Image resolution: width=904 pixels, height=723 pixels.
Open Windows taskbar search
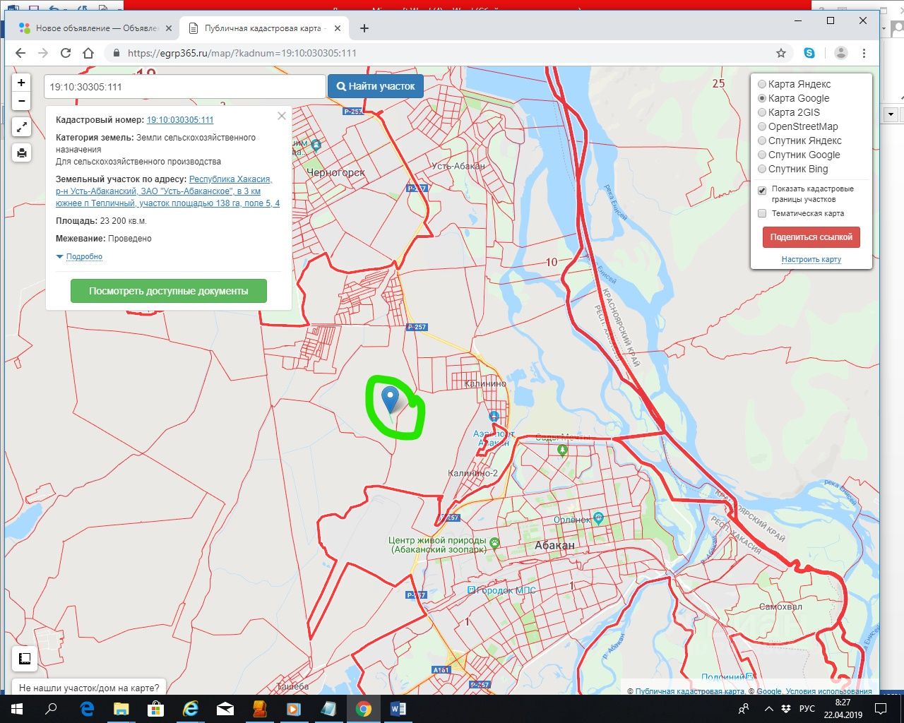pos(51,709)
